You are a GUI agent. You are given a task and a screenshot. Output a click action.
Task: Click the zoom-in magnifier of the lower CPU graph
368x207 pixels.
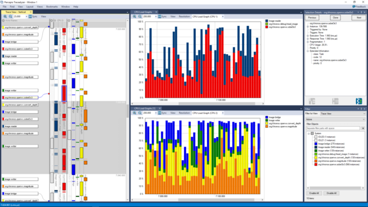[x=135, y=113]
